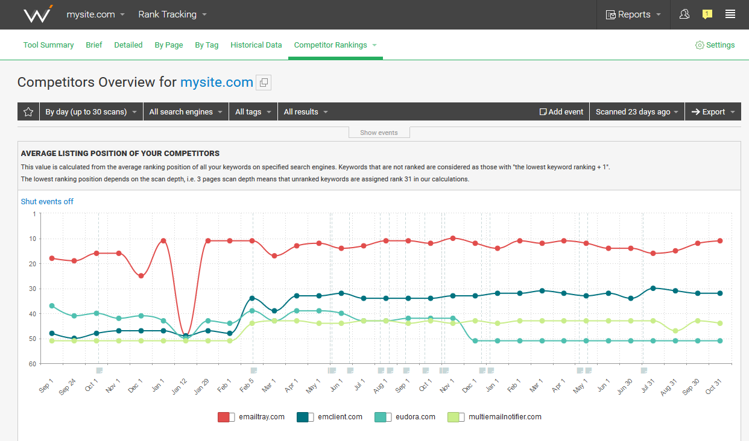
Task: Open the user account icon
Action: pos(684,14)
